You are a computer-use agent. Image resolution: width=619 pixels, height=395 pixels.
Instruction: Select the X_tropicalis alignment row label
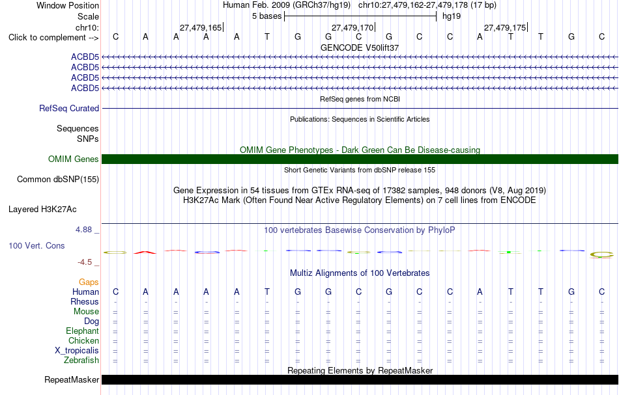(x=77, y=351)
